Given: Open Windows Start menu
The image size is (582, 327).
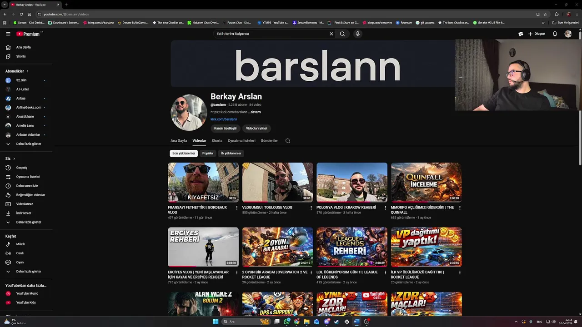Looking at the screenshot, I should 216,322.
